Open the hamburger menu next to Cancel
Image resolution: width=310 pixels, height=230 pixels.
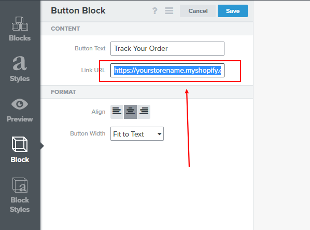click(169, 11)
